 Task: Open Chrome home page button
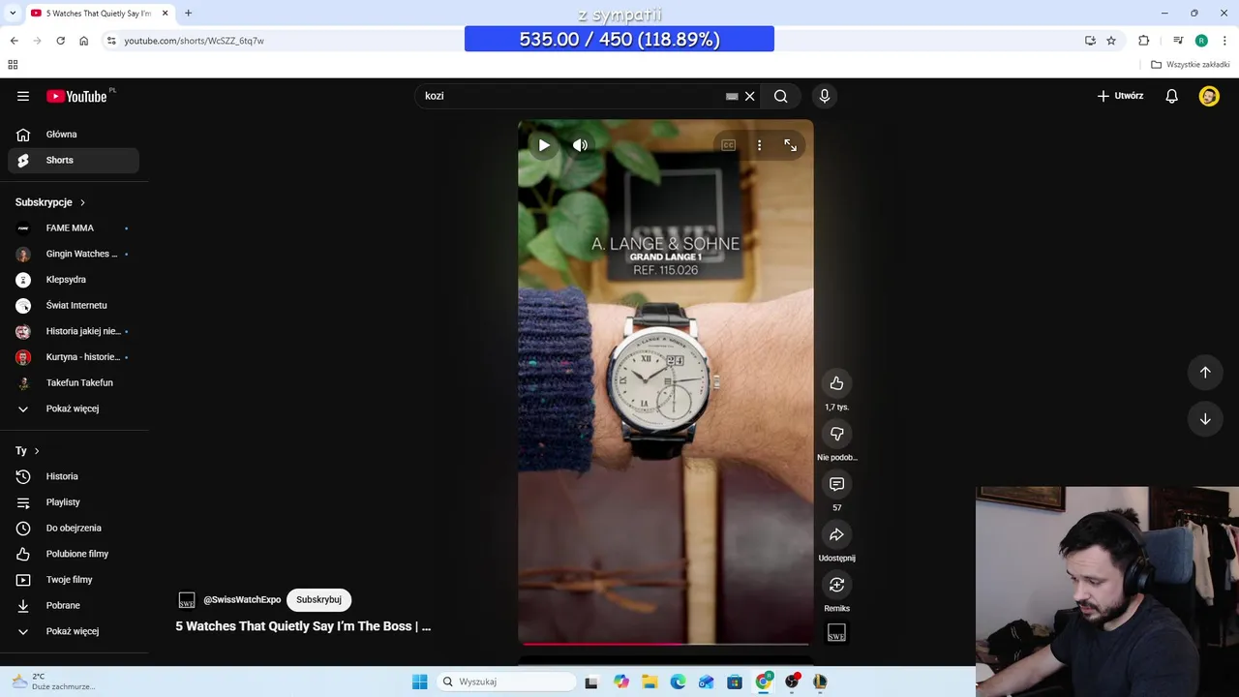coord(84,41)
